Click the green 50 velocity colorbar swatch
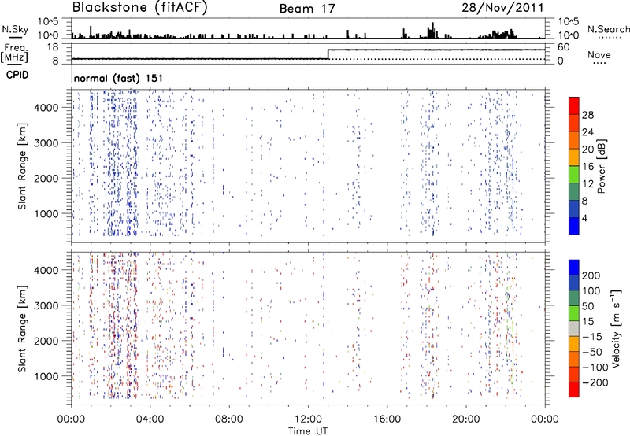 [574, 313]
